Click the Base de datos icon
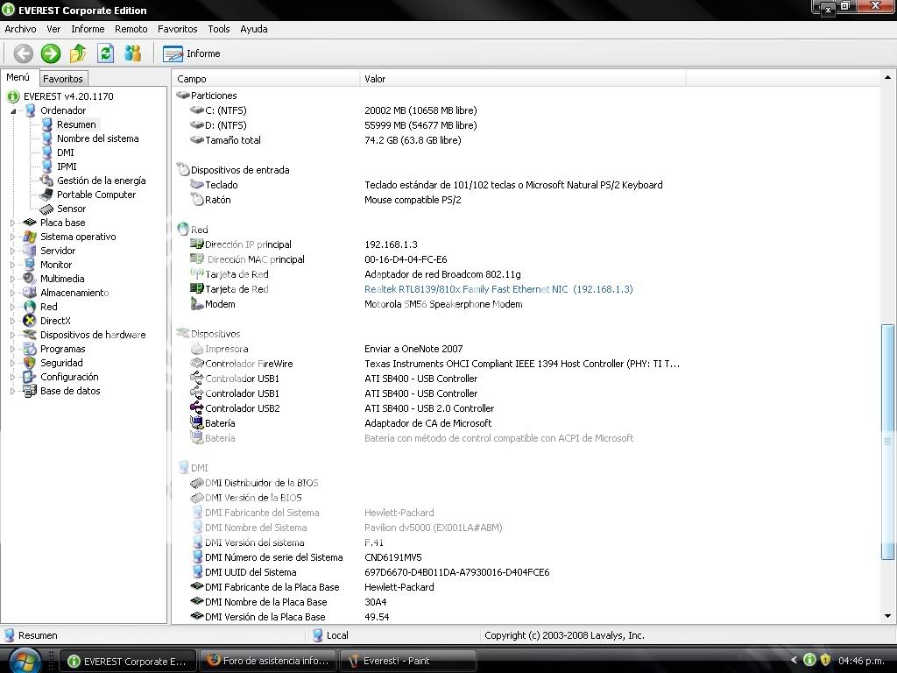The image size is (897, 673). click(x=30, y=391)
